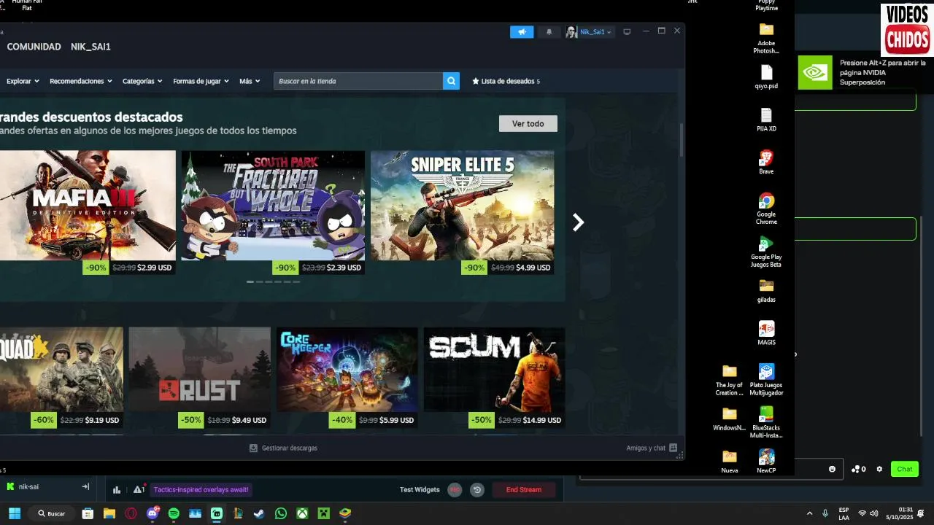Open Amigos y chat in Steam
The height and width of the screenshot is (525, 934).
click(x=652, y=448)
